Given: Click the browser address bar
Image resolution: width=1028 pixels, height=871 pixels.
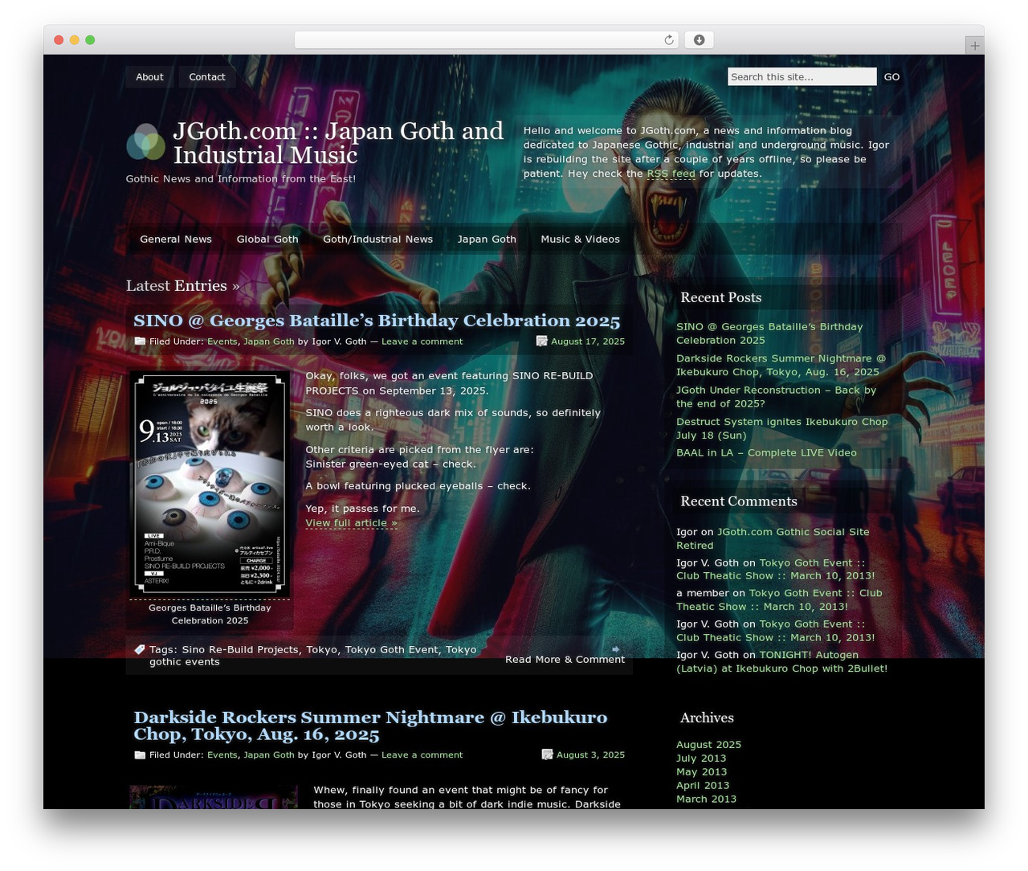Looking at the screenshot, I should click(487, 40).
